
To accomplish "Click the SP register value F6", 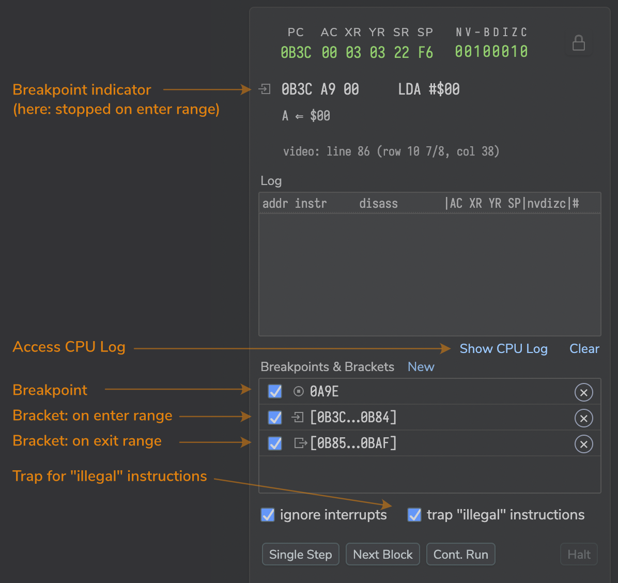I will pos(425,52).
